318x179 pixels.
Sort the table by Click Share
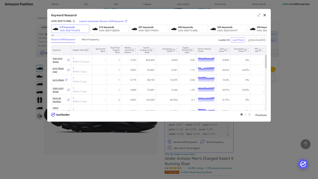click(228, 50)
